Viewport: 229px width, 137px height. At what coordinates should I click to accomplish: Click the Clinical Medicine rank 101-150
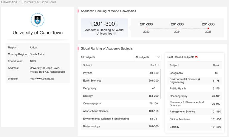(216, 119)
